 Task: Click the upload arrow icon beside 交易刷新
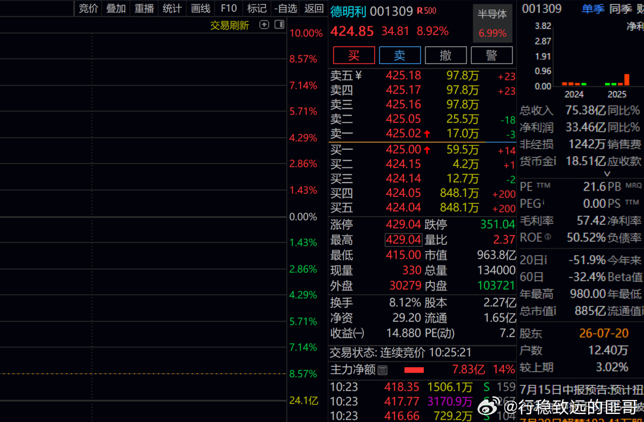264,25
